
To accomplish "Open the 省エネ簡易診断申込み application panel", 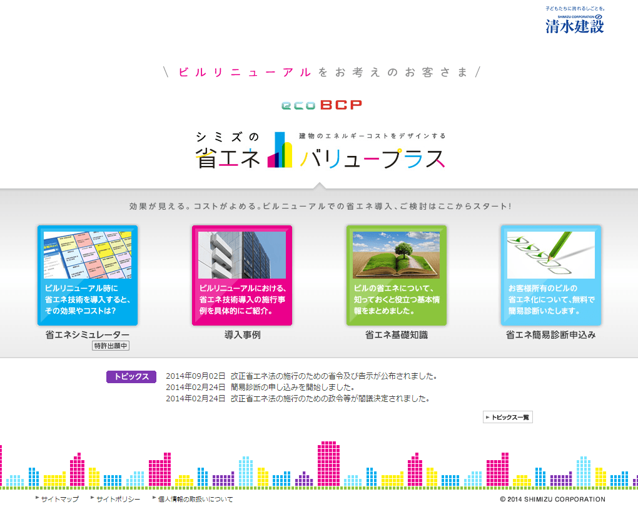I will point(550,275).
